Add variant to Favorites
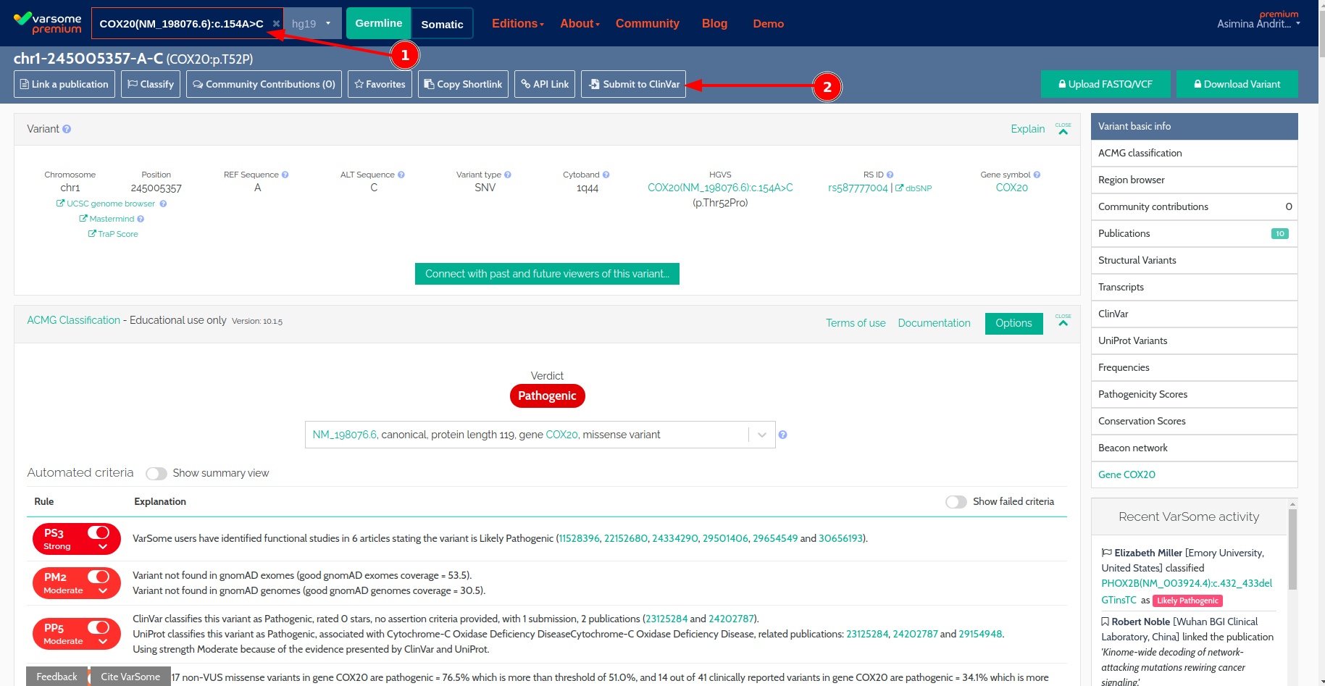 click(x=380, y=84)
